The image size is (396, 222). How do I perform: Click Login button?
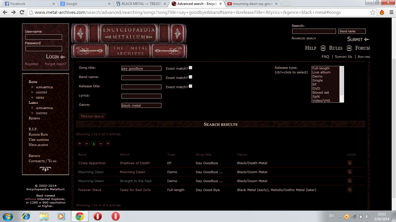point(56,57)
